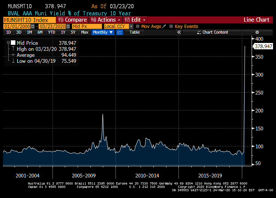
Task: Switch to Table view
Action: click(135, 33)
